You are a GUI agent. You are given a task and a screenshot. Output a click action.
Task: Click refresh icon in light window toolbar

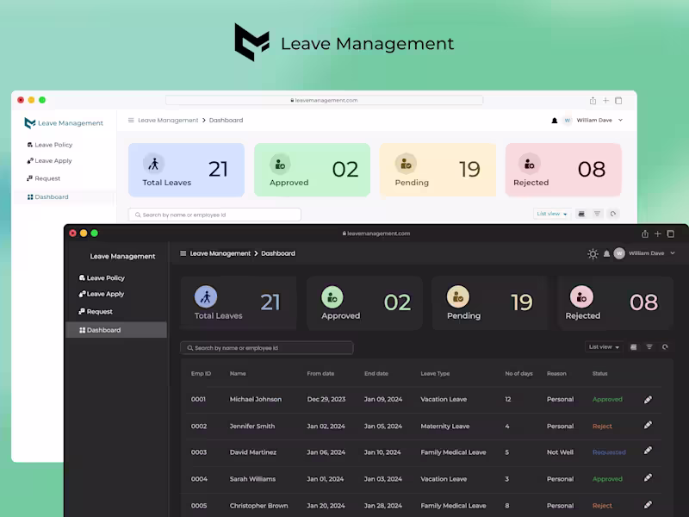coord(613,214)
